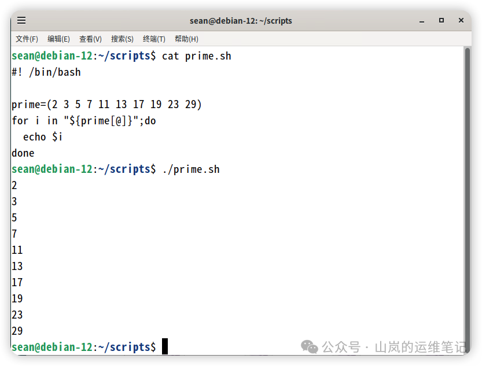The height and width of the screenshot is (366, 482).
Task: Click the output line '3'
Action: point(14,201)
